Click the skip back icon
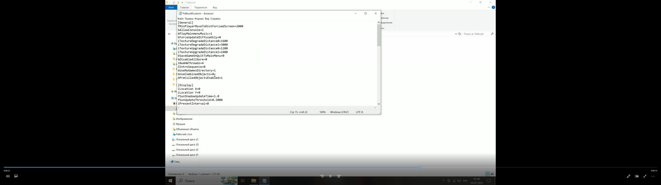The width and height of the screenshot is (661, 185). 322,176
